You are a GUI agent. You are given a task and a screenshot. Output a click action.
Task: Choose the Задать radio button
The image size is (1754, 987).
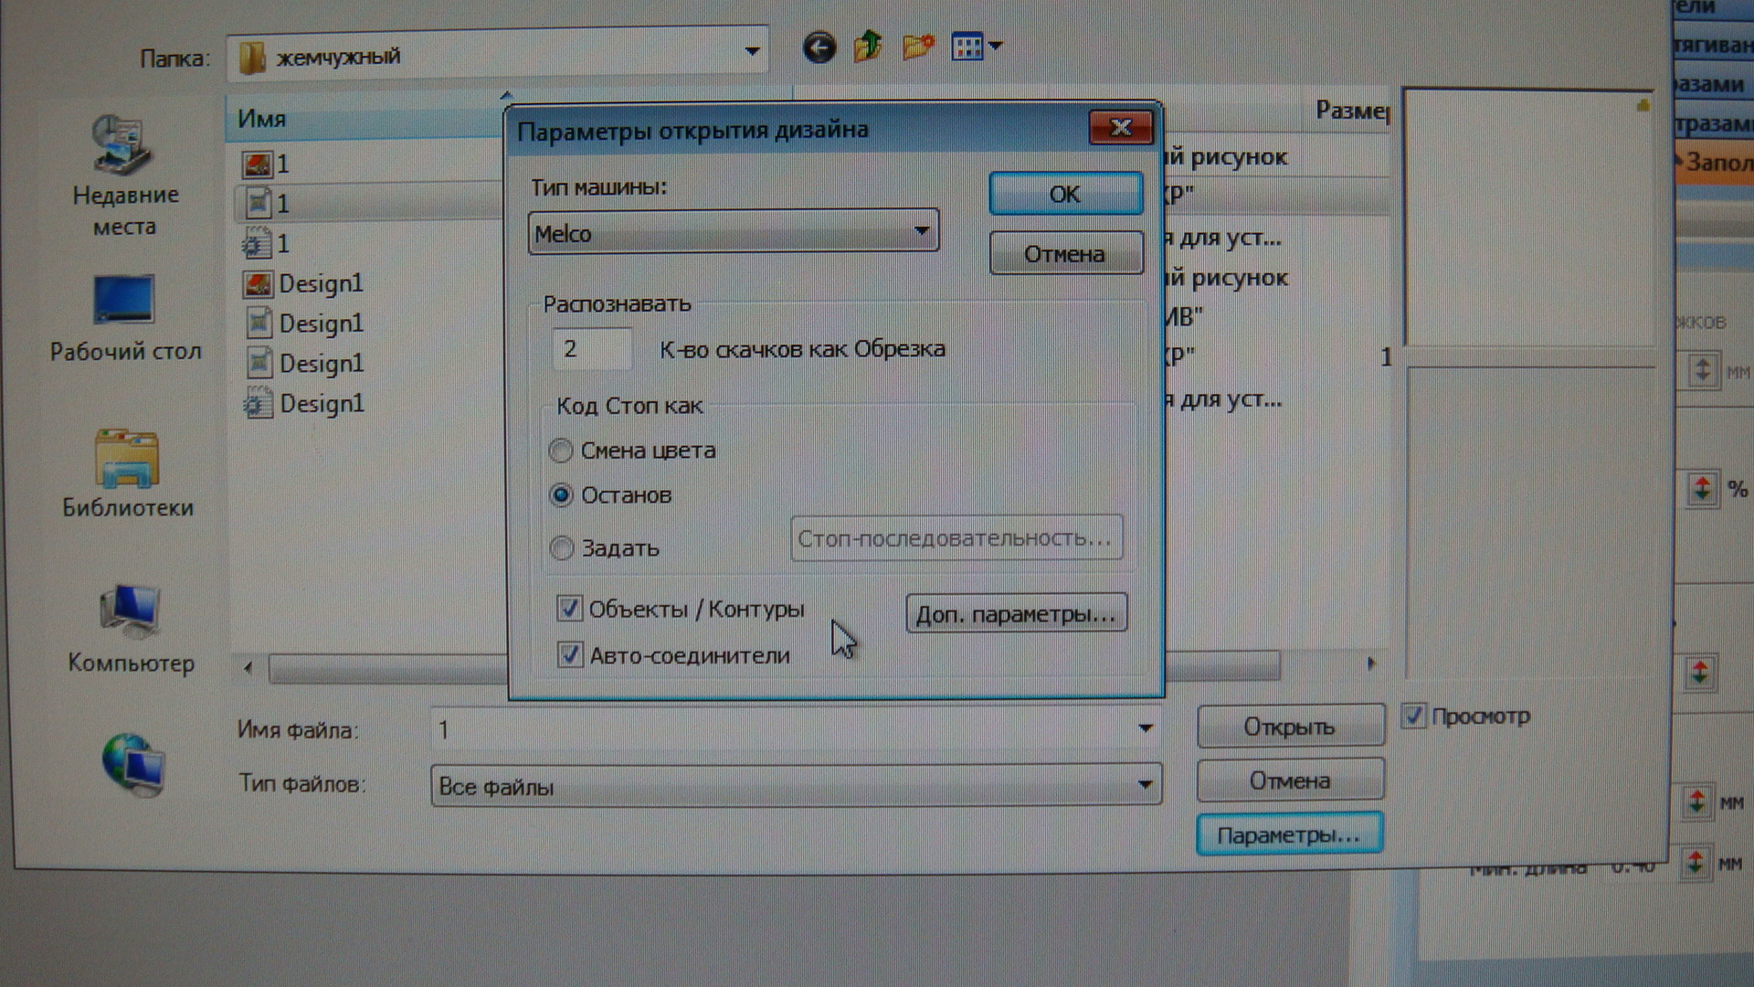click(x=562, y=548)
